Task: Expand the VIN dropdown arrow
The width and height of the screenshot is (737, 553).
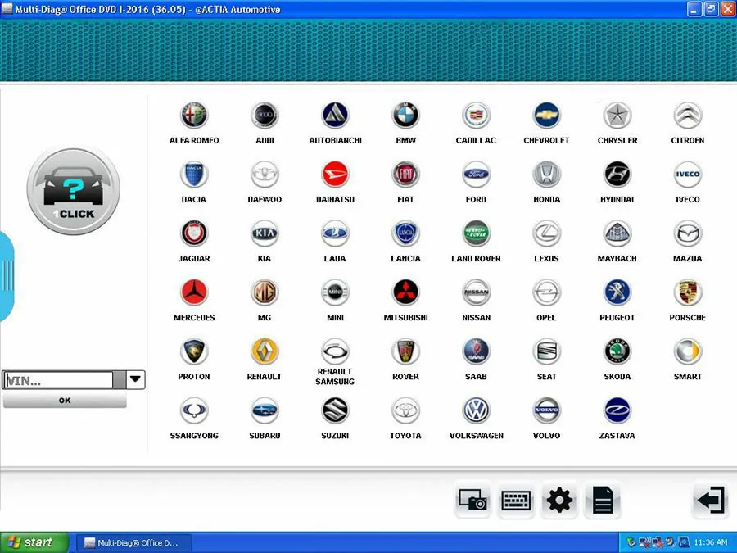Action: tap(135, 379)
